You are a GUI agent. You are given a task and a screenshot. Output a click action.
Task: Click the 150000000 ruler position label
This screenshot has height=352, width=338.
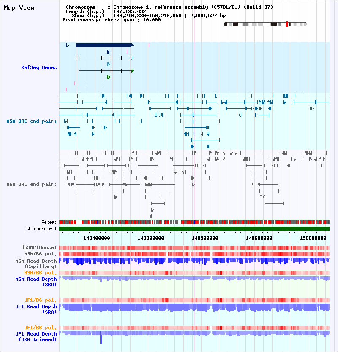tap(313, 239)
